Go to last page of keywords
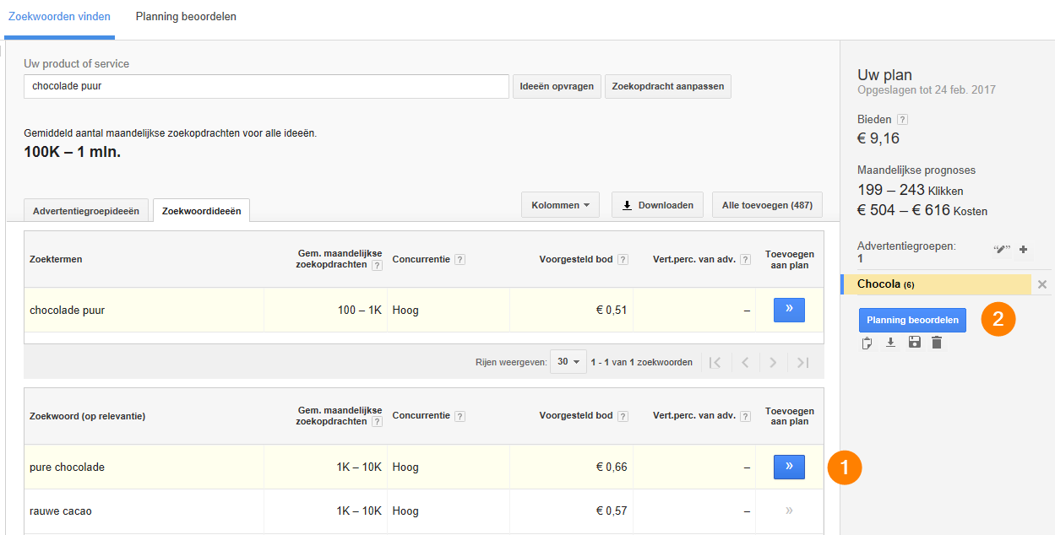The image size is (1055, 535). pyautogui.click(x=802, y=362)
